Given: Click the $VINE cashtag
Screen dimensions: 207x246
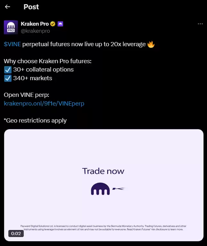Looking at the screenshot, I should (12, 44).
